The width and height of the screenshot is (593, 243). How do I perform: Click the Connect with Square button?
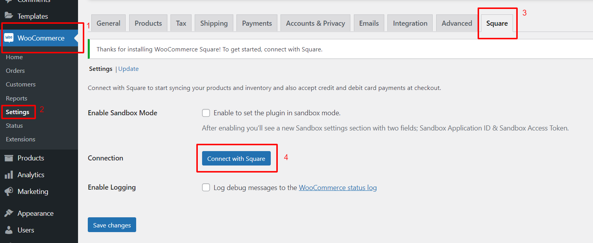[236, 158]
